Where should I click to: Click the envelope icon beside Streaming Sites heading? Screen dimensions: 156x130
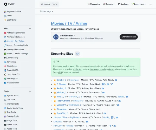(x=77, y=54)
